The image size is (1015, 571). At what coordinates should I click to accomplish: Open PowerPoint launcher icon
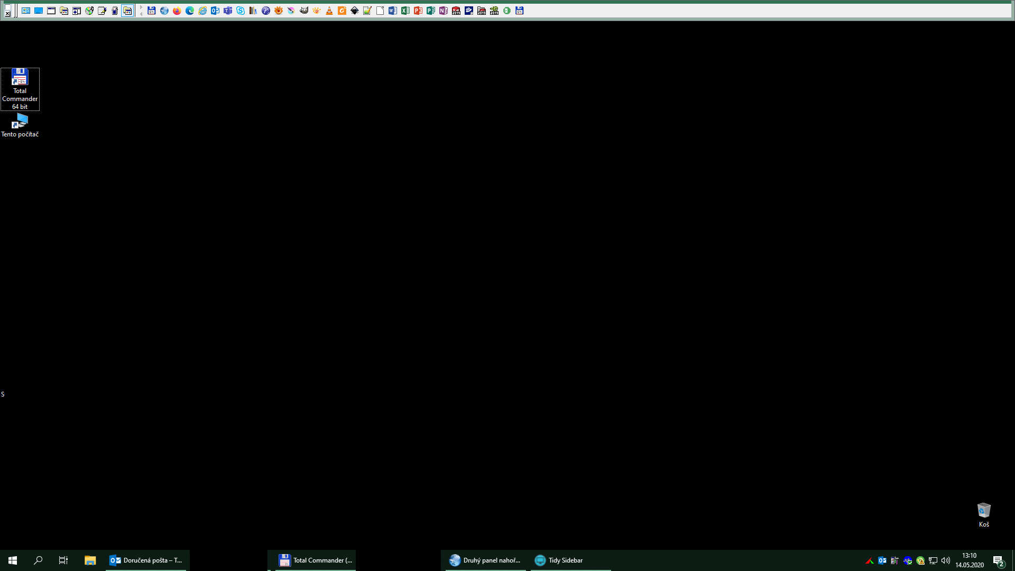click(x=418, y=11)
